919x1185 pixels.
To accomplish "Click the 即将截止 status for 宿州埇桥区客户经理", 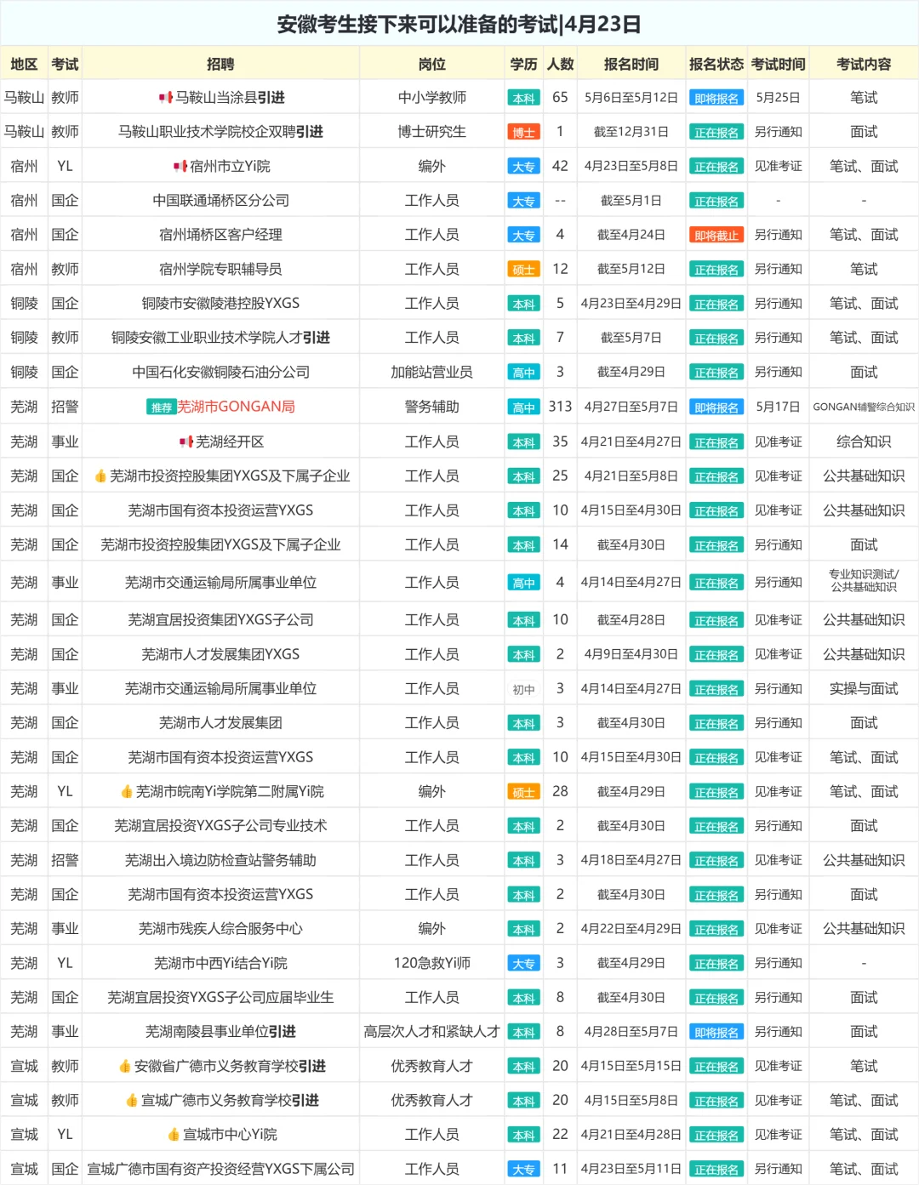I will [716, 233].
